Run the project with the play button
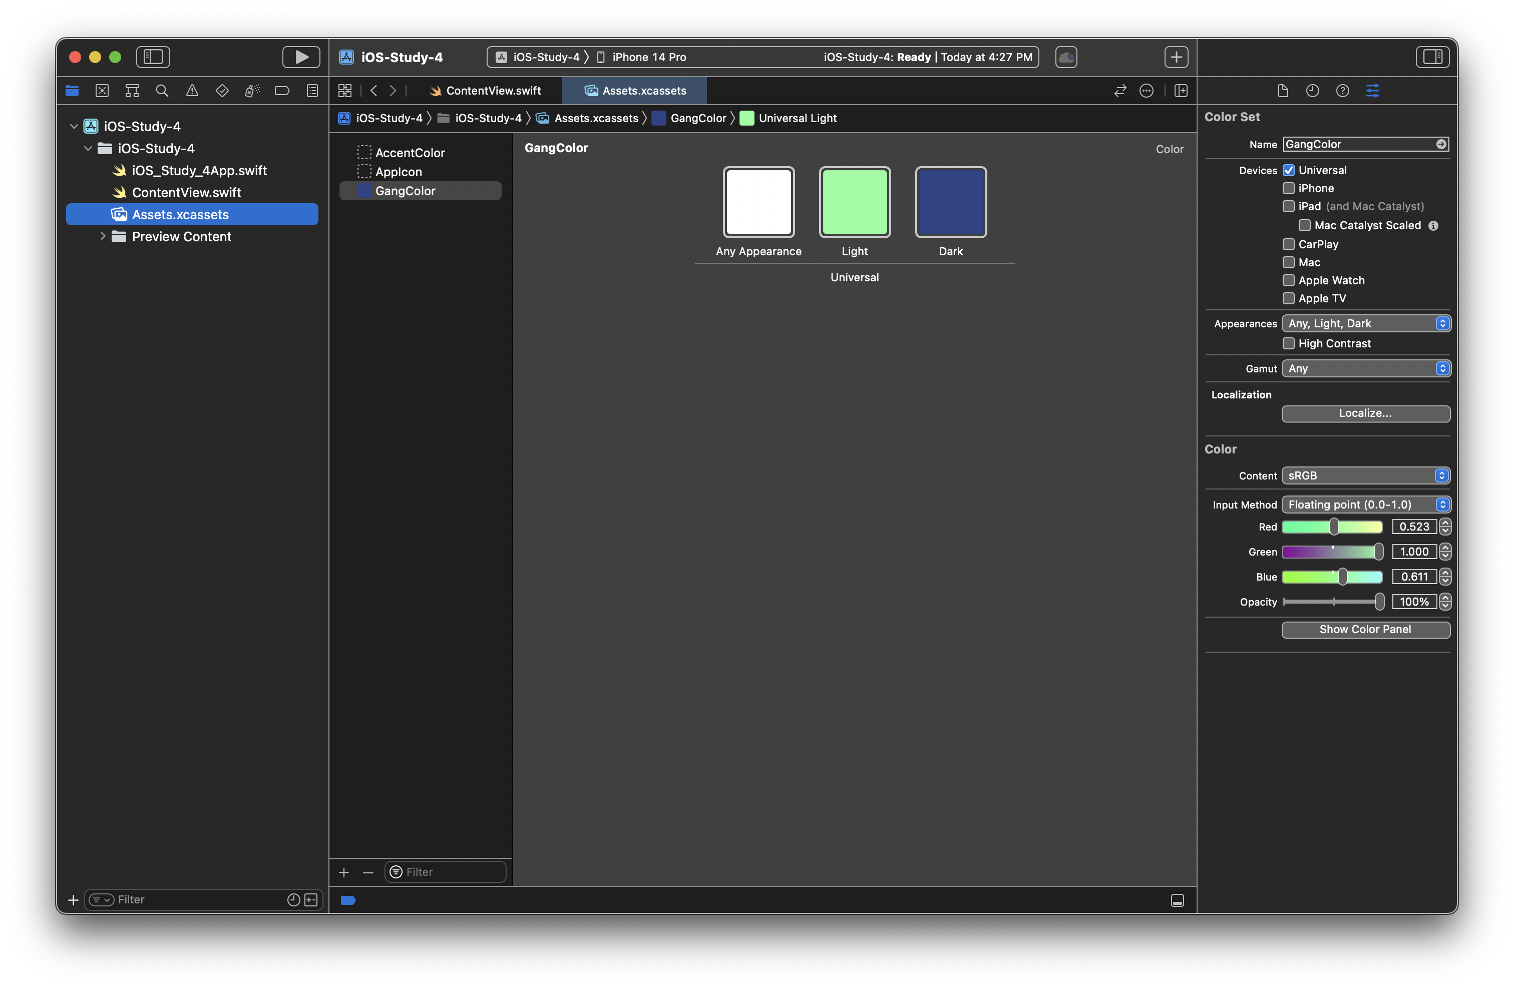The height and width of the screenshot is (988, 1514). click(301, 57)
